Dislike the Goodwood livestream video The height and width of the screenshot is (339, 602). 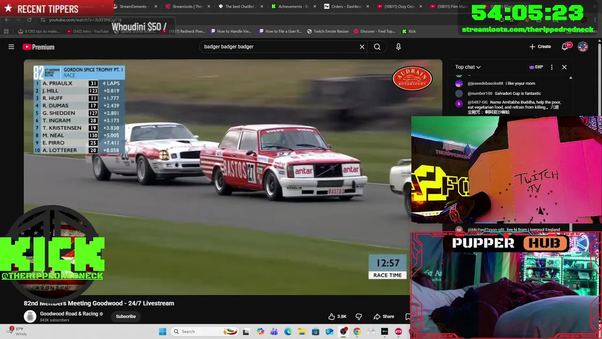coord(359,316)
